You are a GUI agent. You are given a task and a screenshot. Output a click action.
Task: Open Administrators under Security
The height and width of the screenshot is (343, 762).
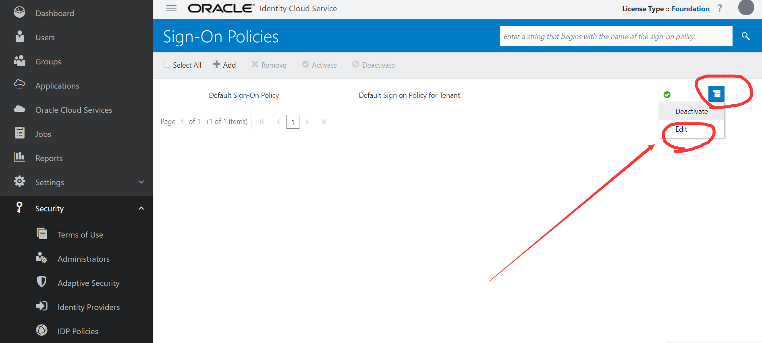coord(83,259)
